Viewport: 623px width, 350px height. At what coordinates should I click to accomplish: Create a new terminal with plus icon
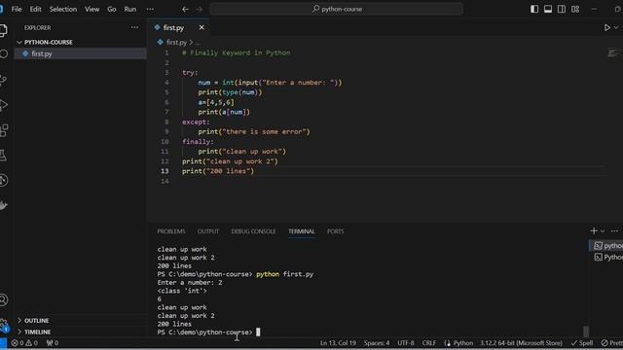[594, 230]
